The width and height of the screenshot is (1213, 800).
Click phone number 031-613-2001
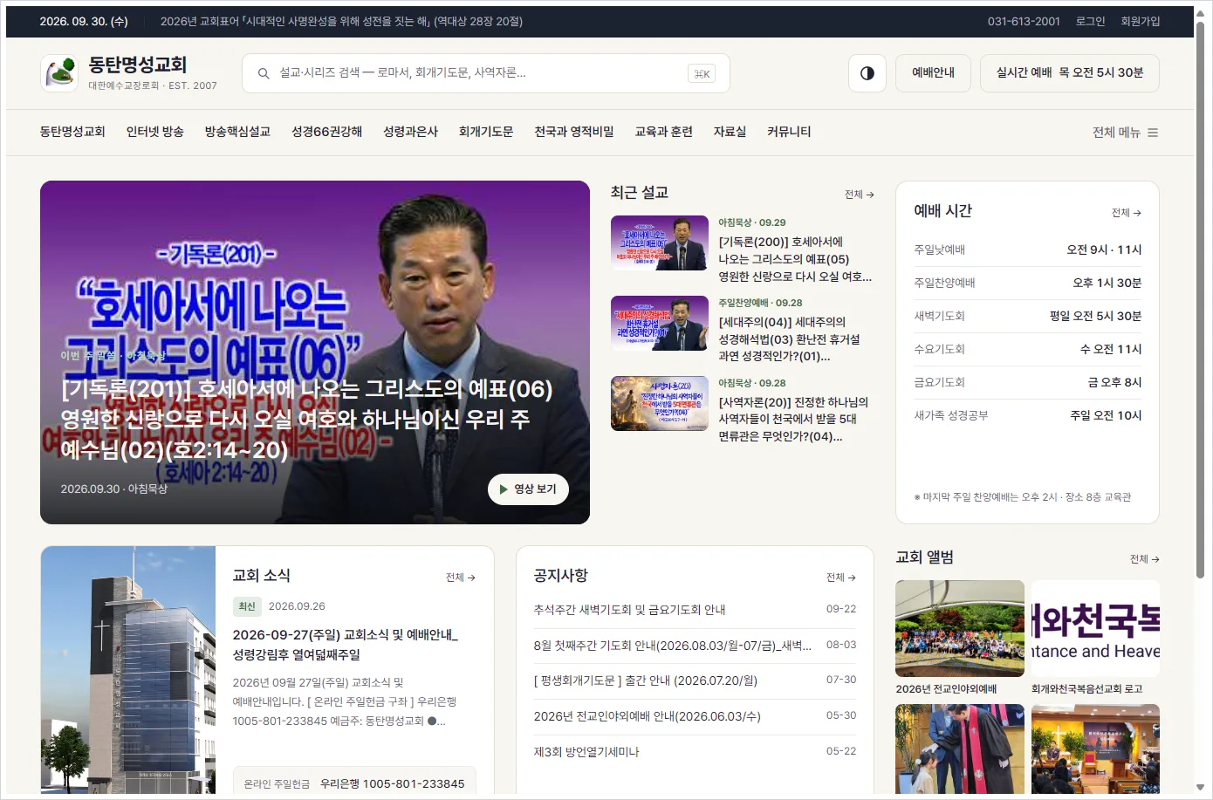(1024, 22)
